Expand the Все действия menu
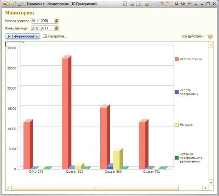The width and height of the screenshot is (219, 196). pos(193,36)
